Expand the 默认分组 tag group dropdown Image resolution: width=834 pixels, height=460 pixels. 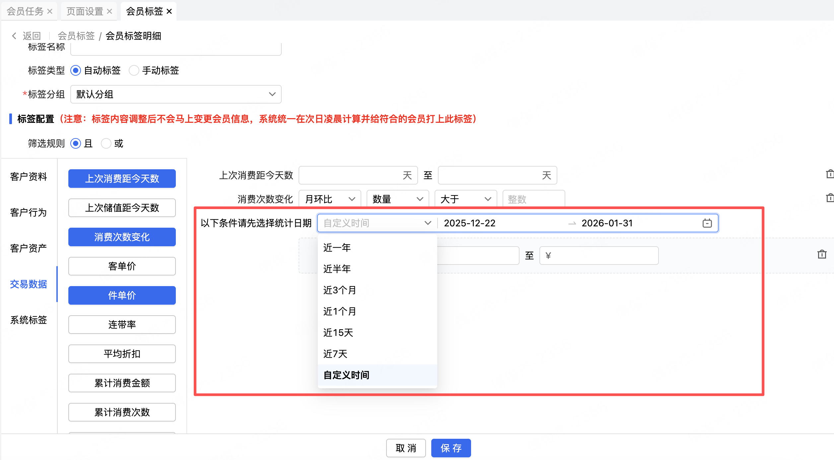click(176, 94)
